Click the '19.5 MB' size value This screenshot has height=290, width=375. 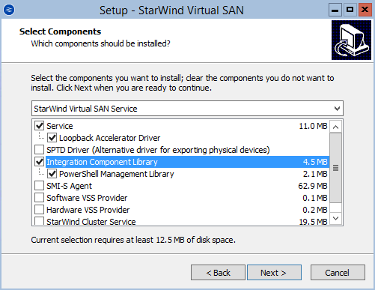click(x=313, y=222)
